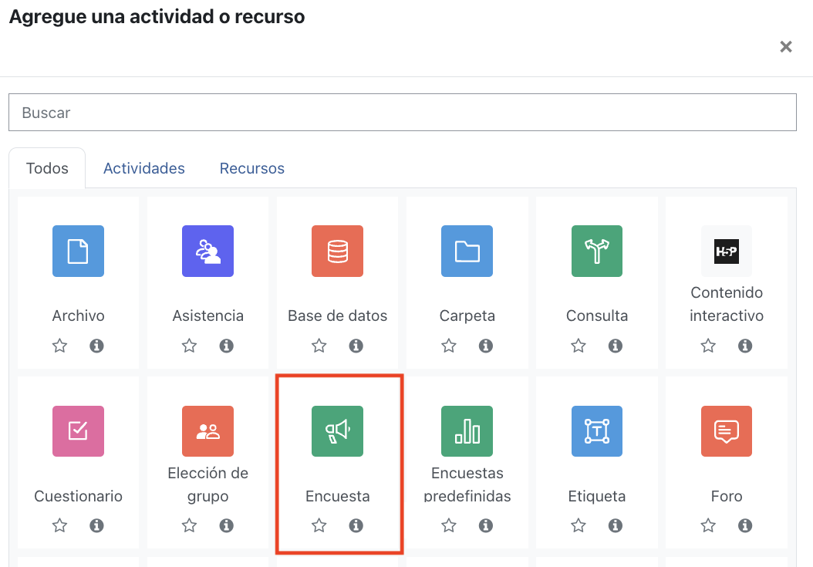Screen dimensions: 813x567
Task: Add a Carpeta resource via its icon
Action: (467, 251)
